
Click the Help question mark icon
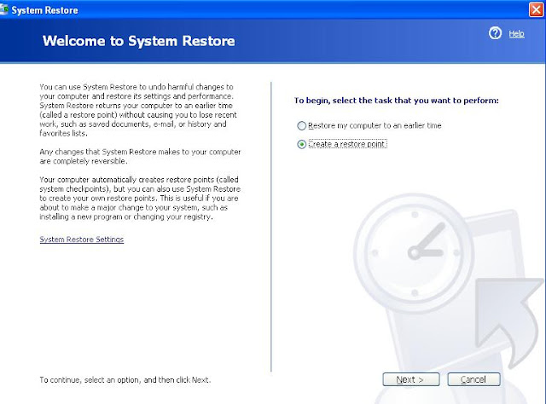click(x=495, y=33)
